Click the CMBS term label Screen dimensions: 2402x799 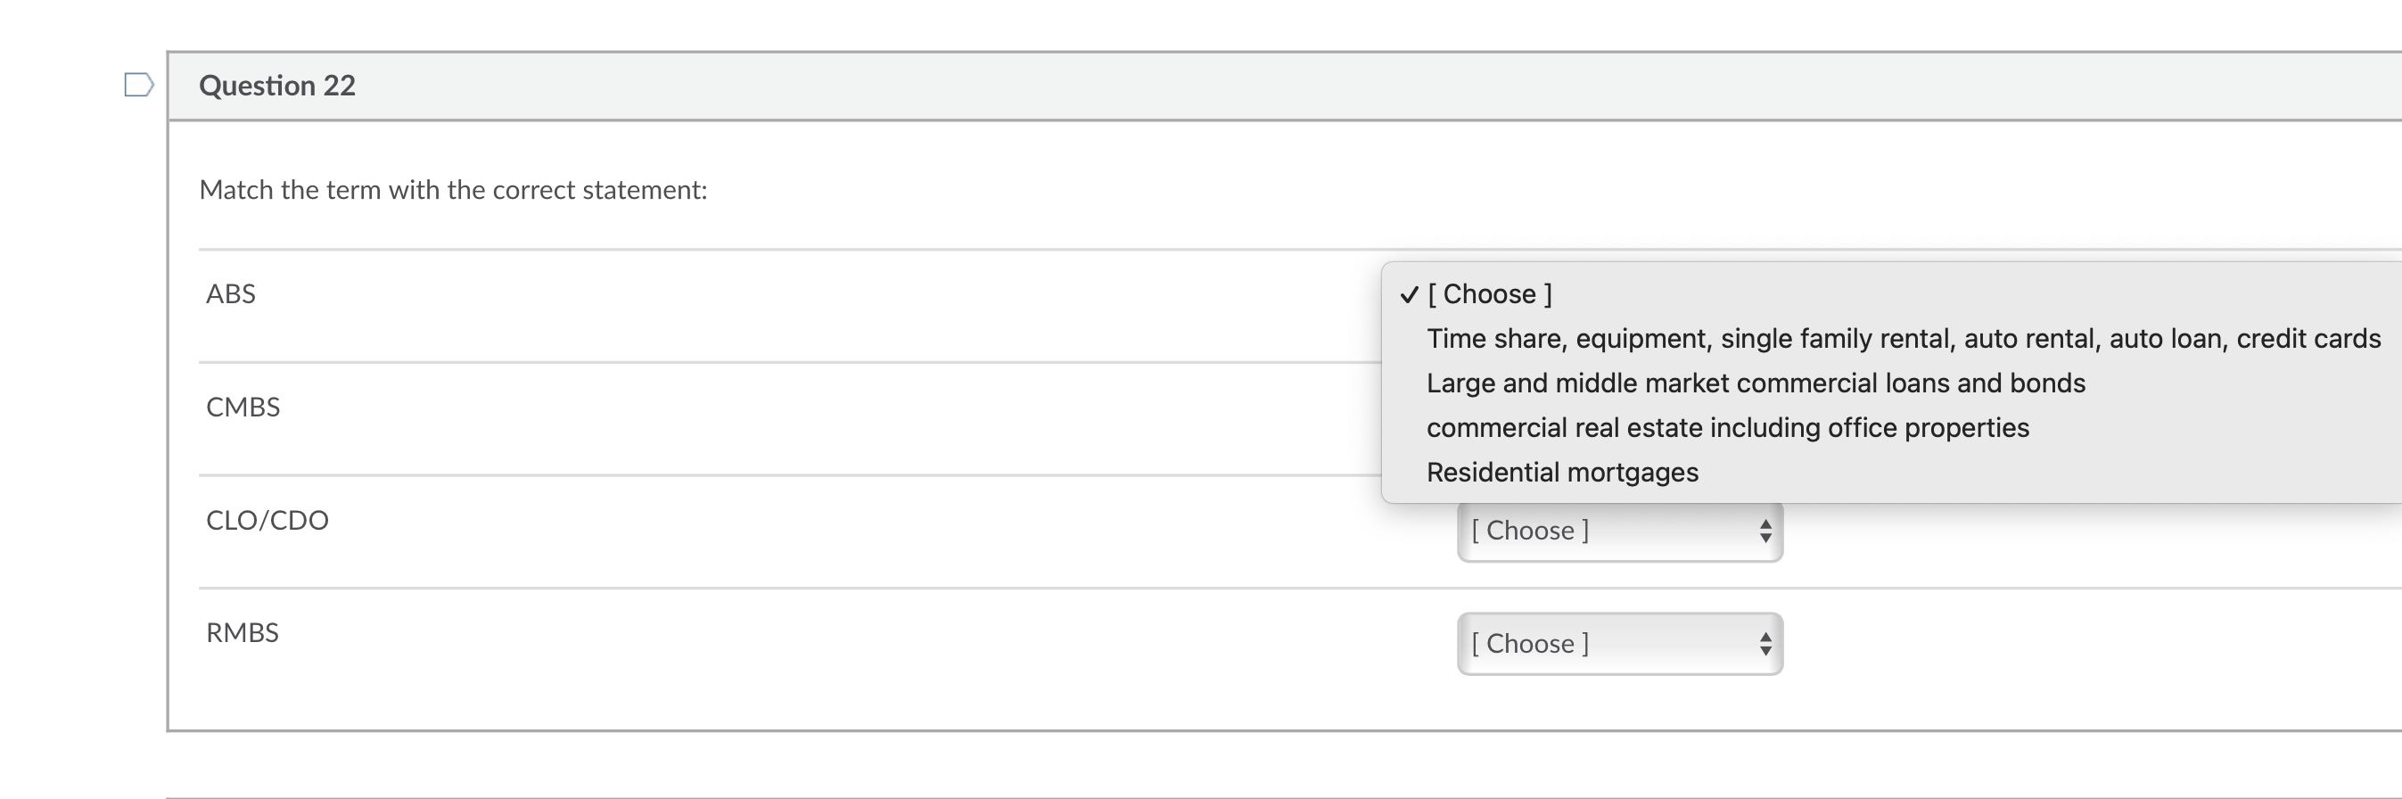click(x=243, y=408)
